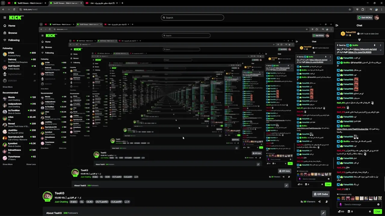Viewport: 385px width, 216px height.
Task: Share the stream via the share icon
Action: point(319,202)
